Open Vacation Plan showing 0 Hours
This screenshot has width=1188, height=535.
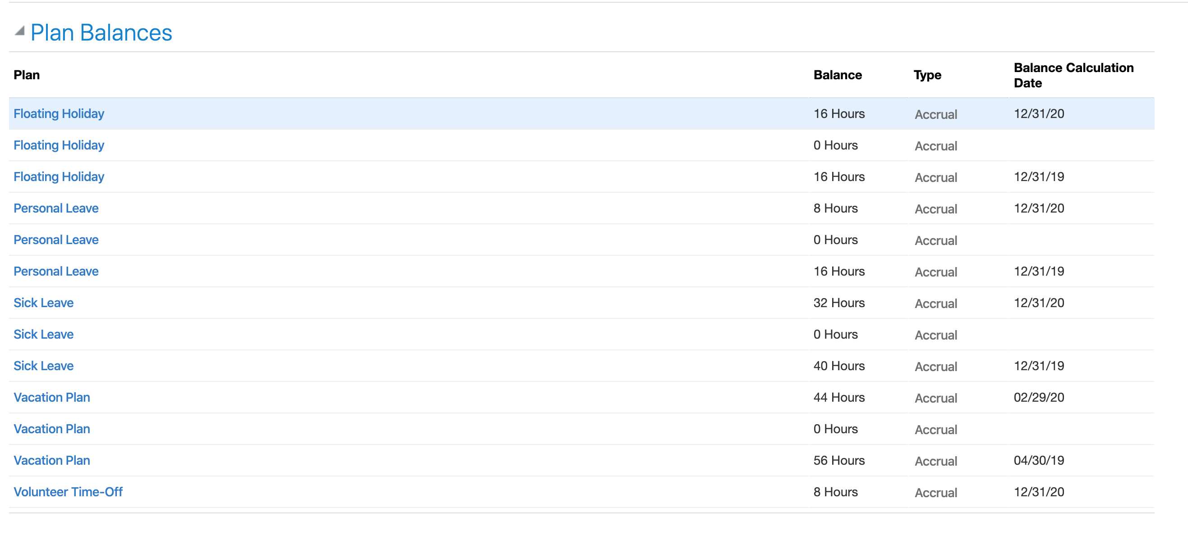pyautogui.click(x=52, y=429)
